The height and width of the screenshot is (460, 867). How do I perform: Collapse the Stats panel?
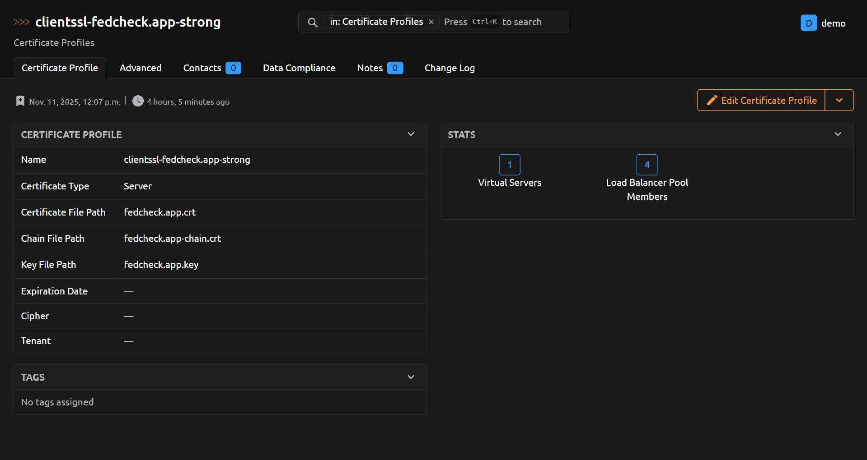pyautogui.click(x=838, y=134)
